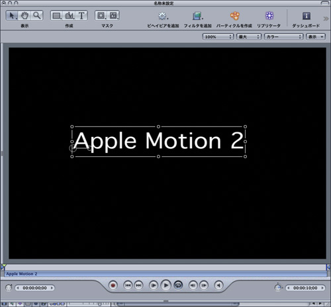Viewport: 331px width, 307px height.
Task: Open the View options dropdown at right
Action: [x=316, y=37]
